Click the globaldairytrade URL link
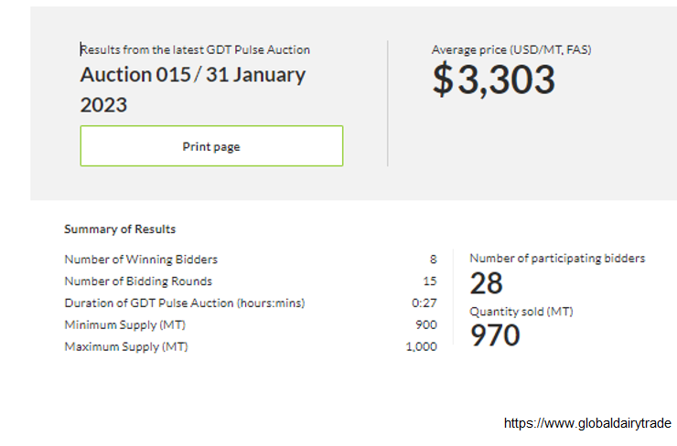Viewport: 677px width, 446px height. (x=586, y=423)
